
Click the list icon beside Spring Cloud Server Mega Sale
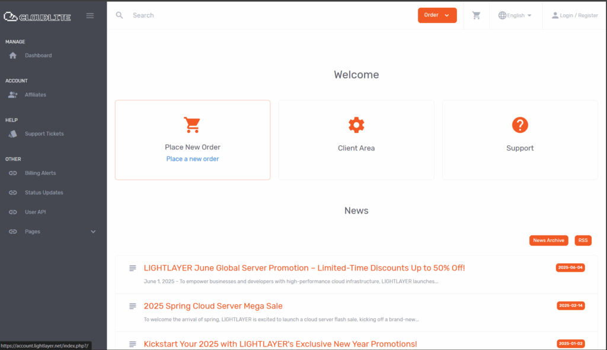coord(132,306)
